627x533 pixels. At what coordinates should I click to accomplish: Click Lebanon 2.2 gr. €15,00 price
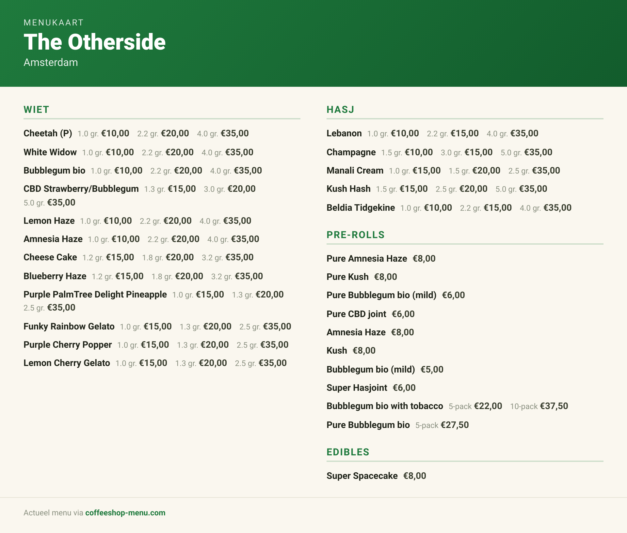coord(453,133)
